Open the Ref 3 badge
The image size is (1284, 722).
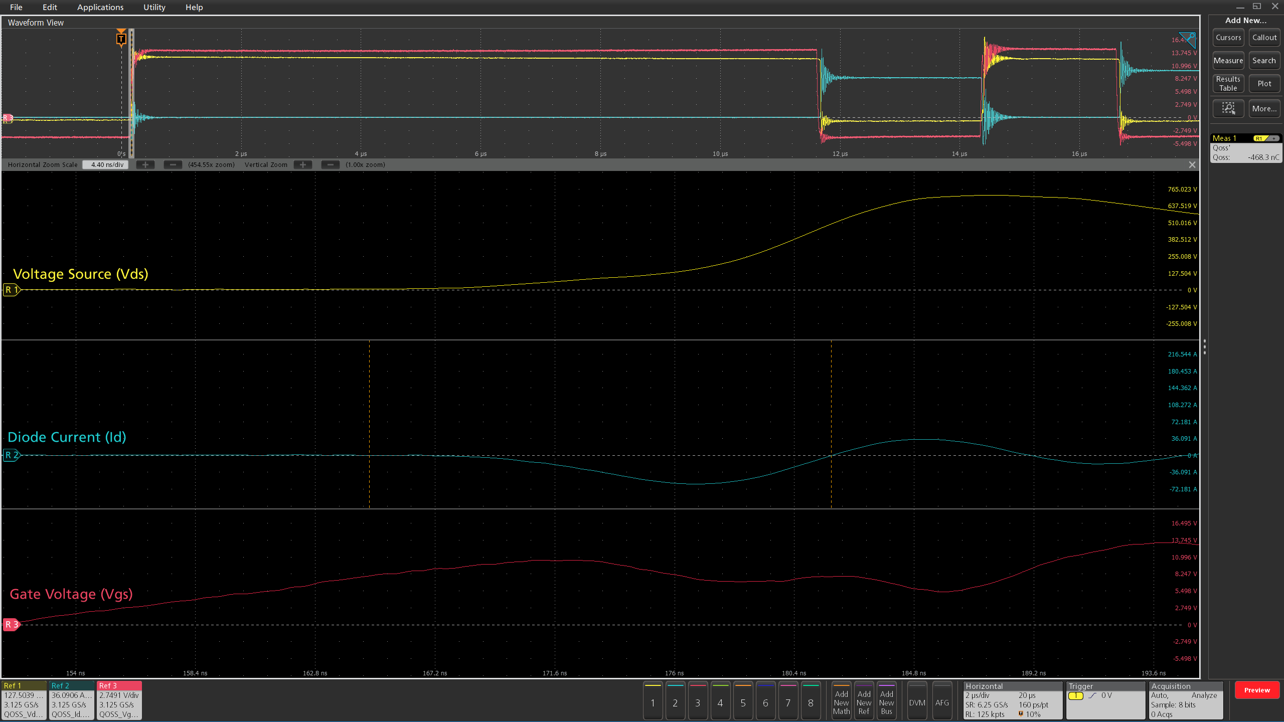coord(119,700)
